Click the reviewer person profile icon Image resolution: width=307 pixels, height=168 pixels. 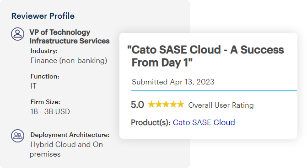tap(18, 34)
